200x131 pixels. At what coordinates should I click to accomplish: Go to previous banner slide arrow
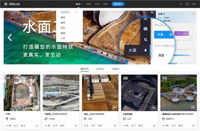coord(10,38)
